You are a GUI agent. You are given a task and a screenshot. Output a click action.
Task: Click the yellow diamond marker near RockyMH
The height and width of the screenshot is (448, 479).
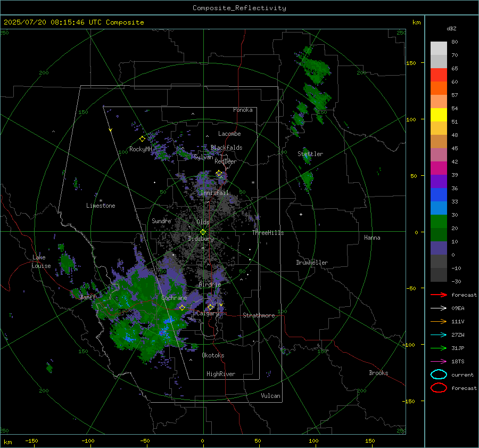coord(142,139)
